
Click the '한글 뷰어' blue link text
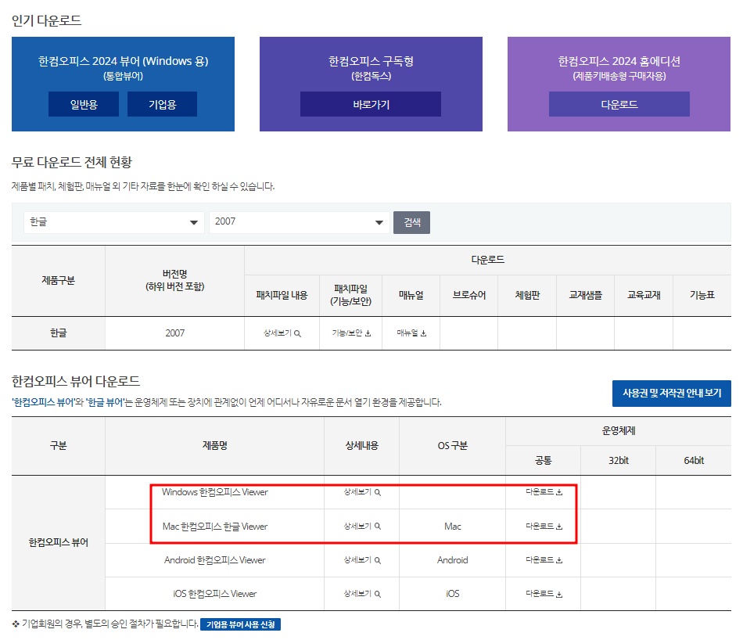point(104,402)
